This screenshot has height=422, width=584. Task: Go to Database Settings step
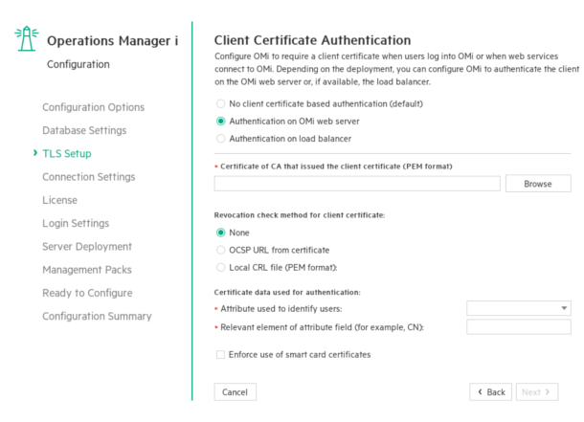[84, 130]
